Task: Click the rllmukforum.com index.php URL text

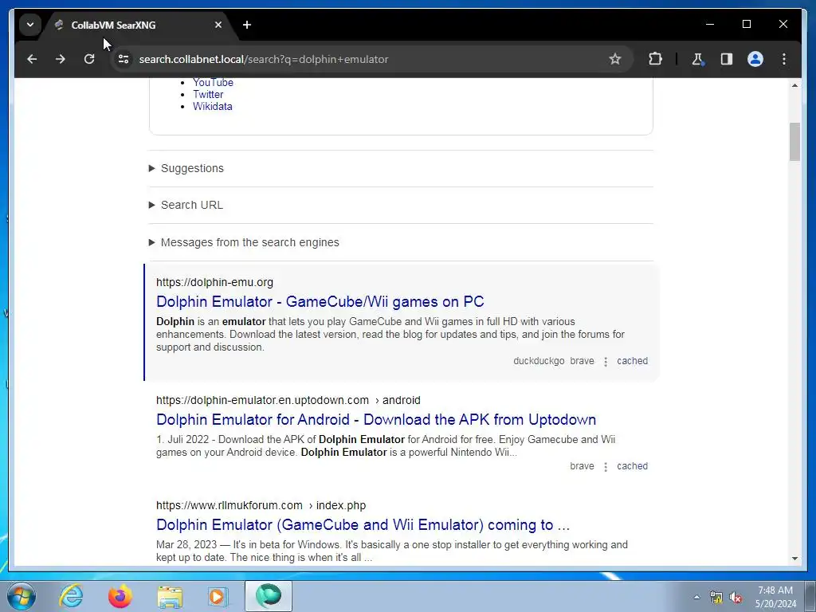Action: pos(261,505)
